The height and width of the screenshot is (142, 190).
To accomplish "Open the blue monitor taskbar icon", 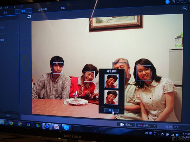I will [x=66, y=128].
